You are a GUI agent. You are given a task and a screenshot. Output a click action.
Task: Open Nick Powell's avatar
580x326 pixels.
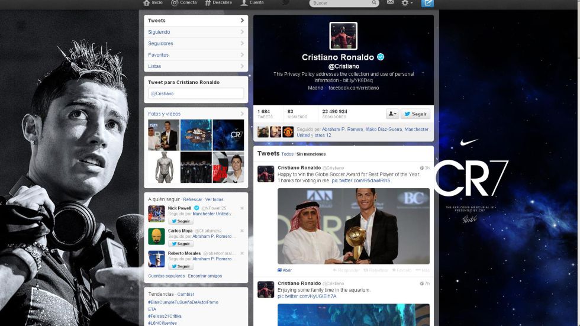[156, 214]
